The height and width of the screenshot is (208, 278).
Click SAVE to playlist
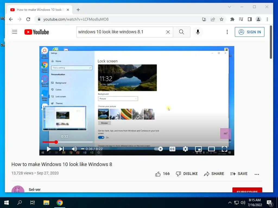(x=239, y=174)
